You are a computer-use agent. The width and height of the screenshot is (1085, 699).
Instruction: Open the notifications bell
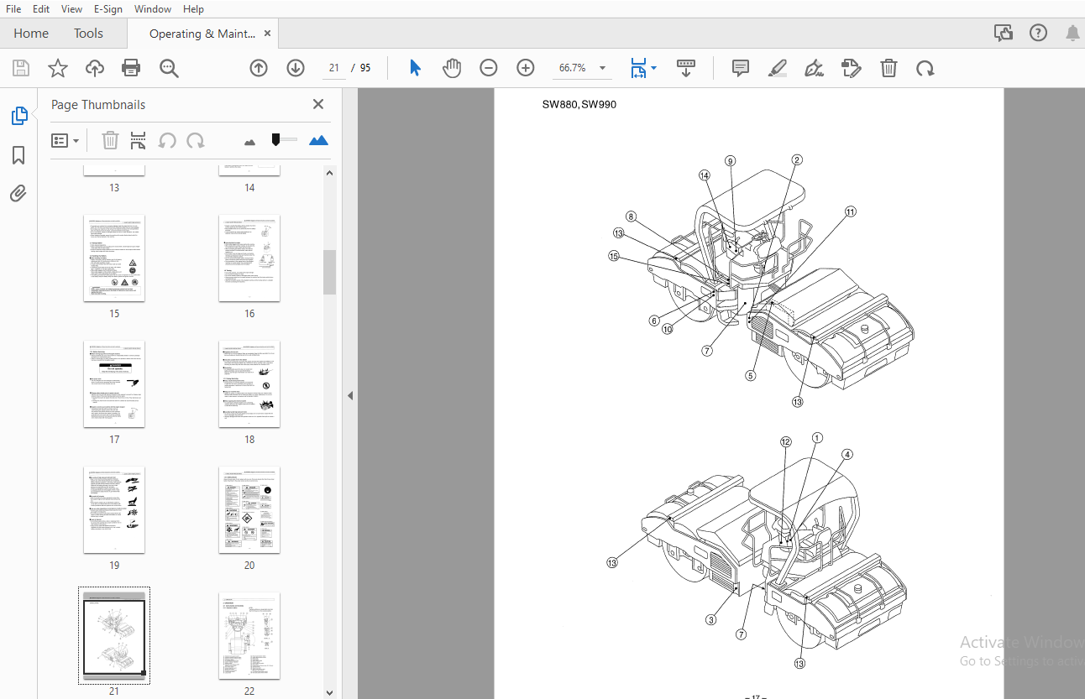1072,34
